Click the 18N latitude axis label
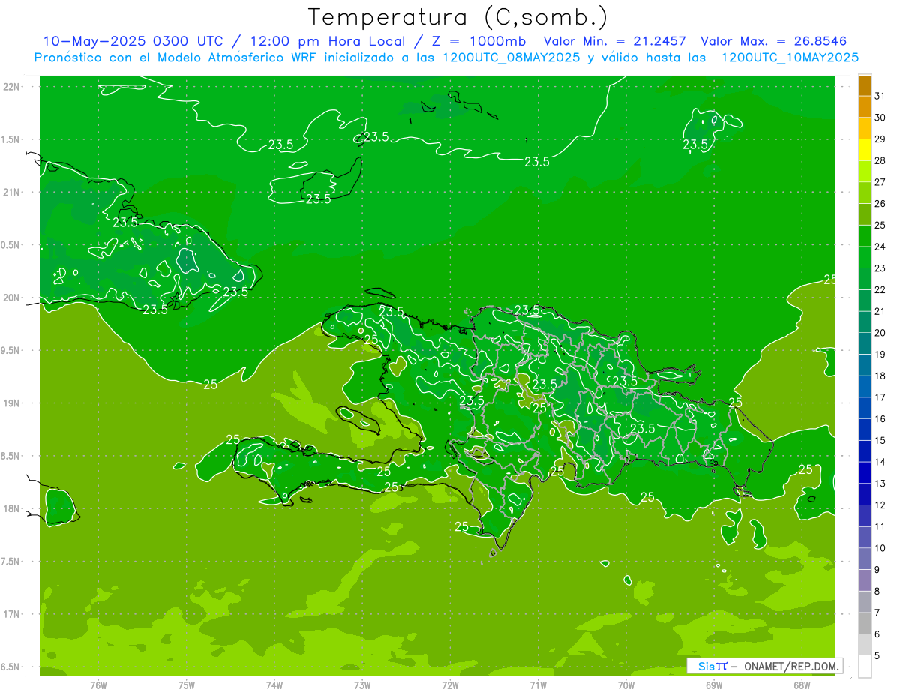 pyautogui.click(x=11, y=508)
